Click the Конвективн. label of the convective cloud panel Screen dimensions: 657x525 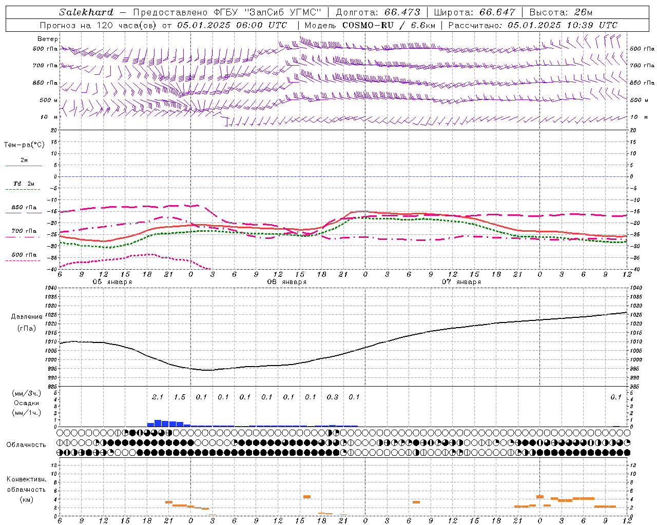pyautogui.click(x=27, y=479)
